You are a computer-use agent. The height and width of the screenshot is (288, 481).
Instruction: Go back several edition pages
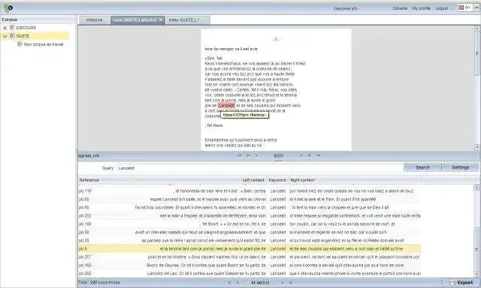tap(248, 155)
